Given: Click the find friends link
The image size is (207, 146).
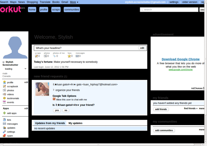Looking at the screenshot, I should point(191,108).
